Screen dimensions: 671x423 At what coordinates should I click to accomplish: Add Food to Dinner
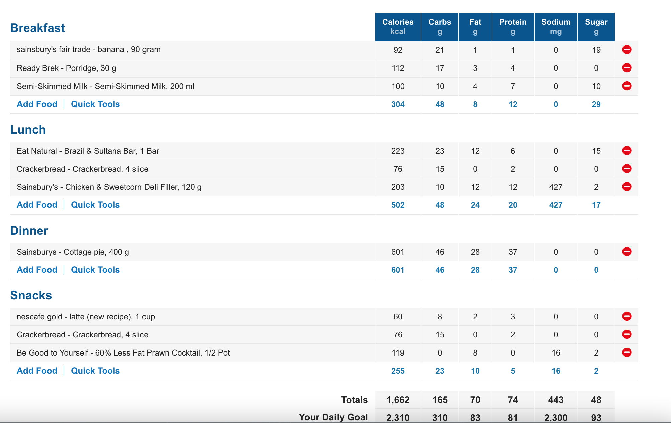37,270
